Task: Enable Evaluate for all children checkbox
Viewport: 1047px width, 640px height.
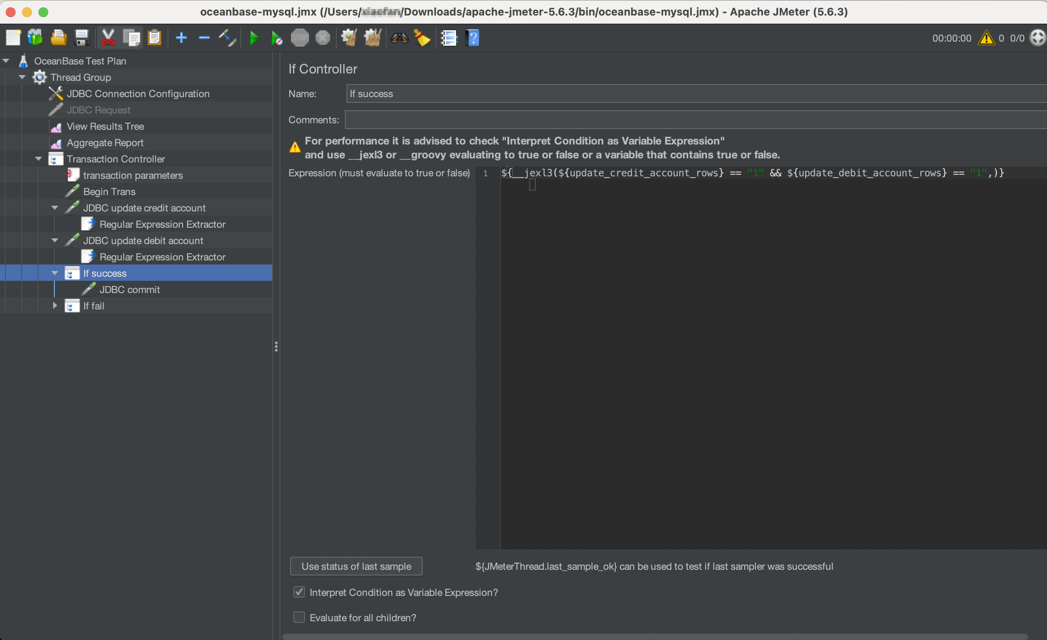Action: [x=299, y=617]
